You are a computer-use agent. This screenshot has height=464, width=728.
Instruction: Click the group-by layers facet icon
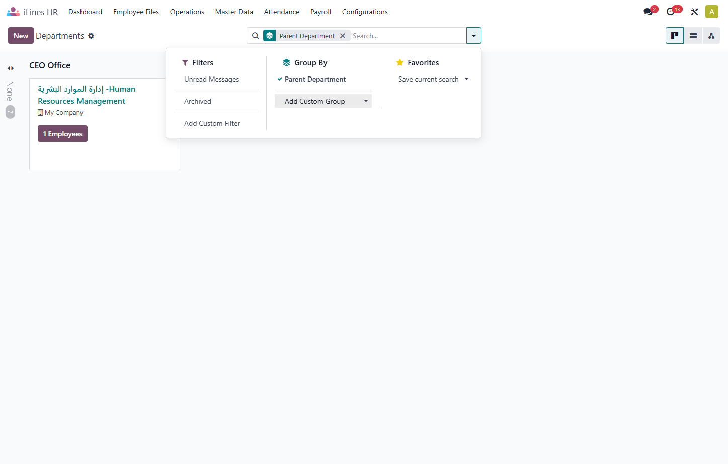(270, 36)
